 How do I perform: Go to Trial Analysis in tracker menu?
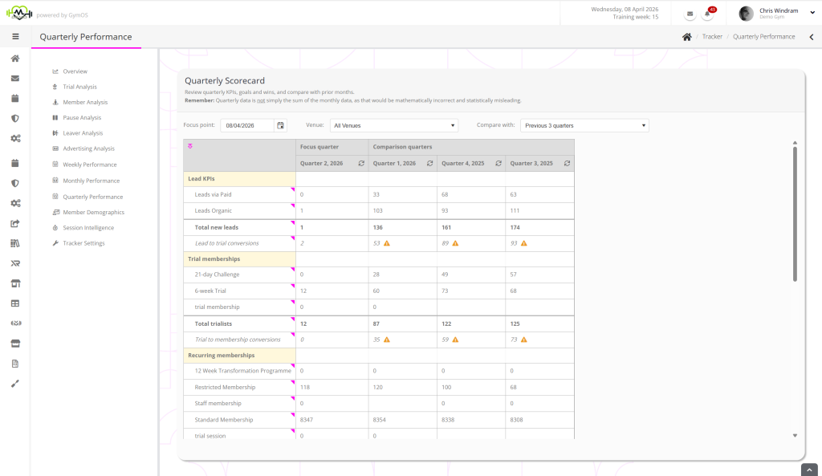pos(79,87)
